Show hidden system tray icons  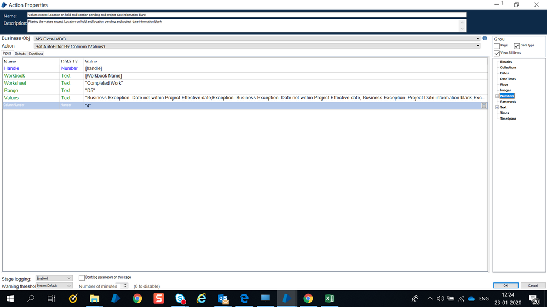[430, 299]
